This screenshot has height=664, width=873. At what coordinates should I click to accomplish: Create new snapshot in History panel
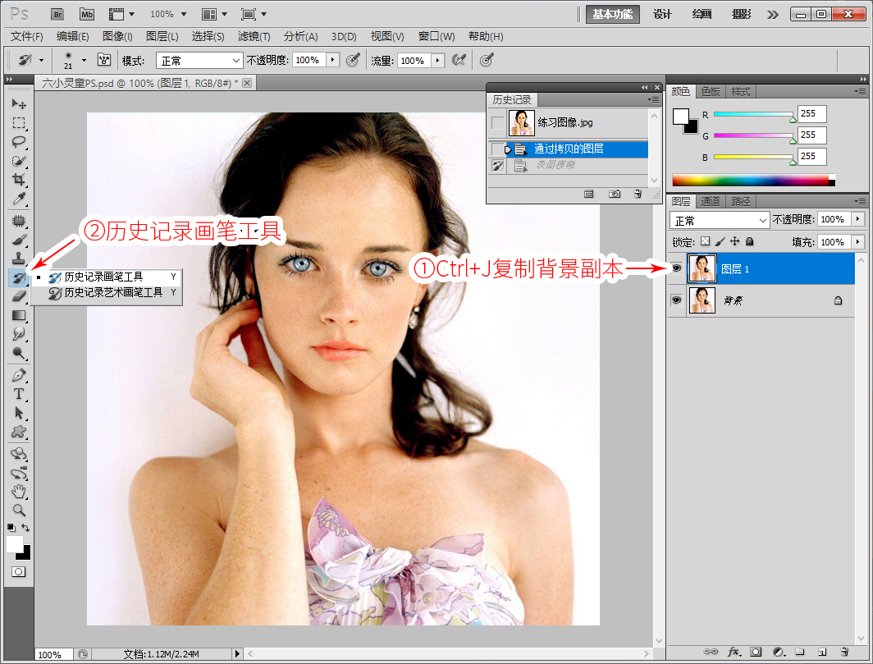pyautogui.click(x=614, y=194)
